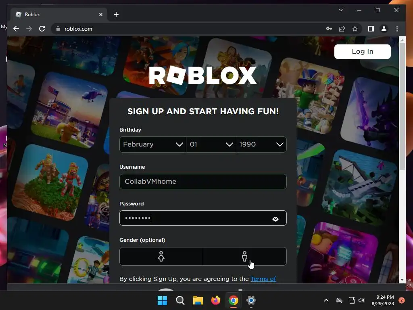Open the Chrome three-dot menu

(x=397, y=29)
